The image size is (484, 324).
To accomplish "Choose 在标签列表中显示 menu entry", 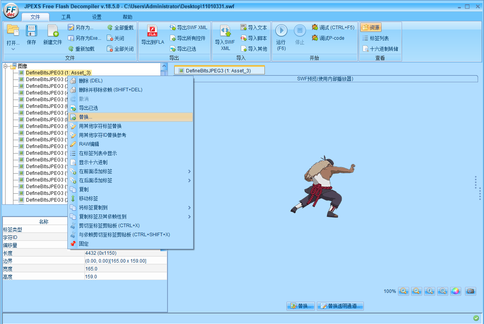I will (130, 153).
